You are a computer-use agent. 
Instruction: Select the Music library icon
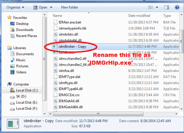(x=12, y=60)
